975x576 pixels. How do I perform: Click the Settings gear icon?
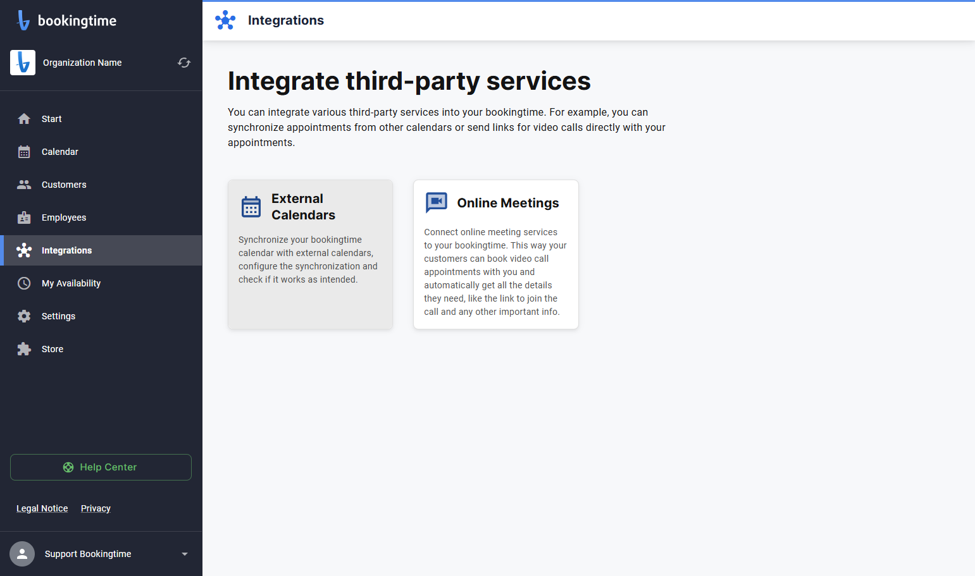pos(24,316)
